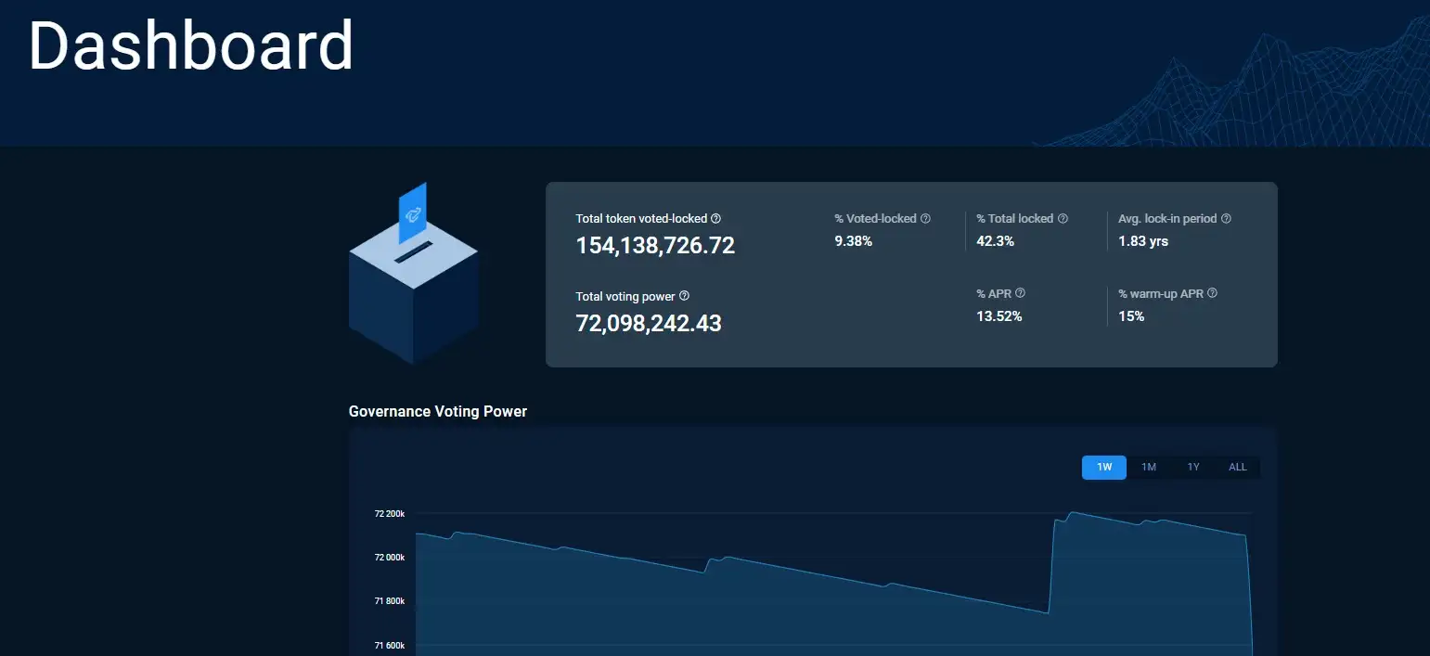Open the % Voted-locked info tooltip icon
The width and height of the screenshot is (1430, 656).
click(925, 219)
